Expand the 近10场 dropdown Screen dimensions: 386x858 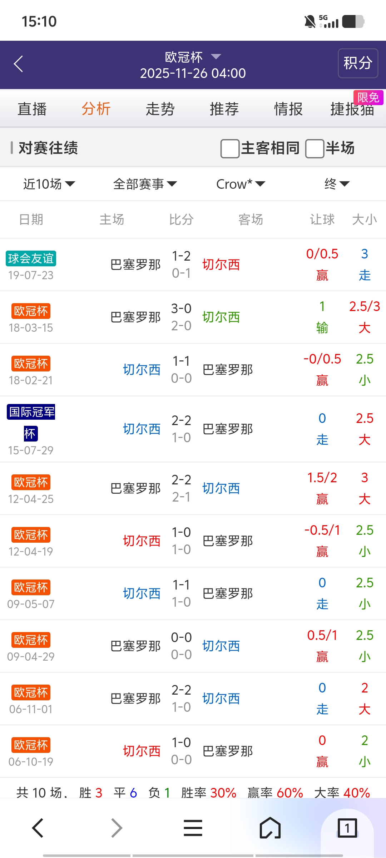click(49, 184)
